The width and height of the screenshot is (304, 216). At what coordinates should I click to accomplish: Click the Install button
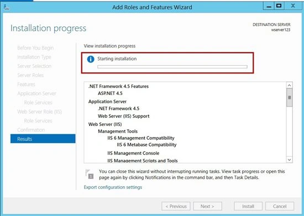point(248,206)
